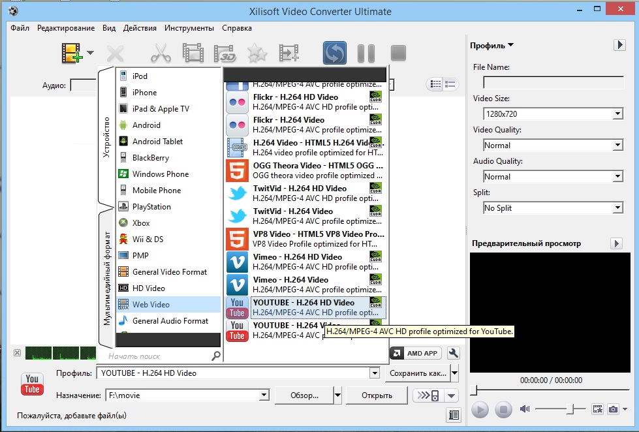Viewport: 639px width, 432px height.
Task: Click the File Name input field
Action: [x=553, y=83]
